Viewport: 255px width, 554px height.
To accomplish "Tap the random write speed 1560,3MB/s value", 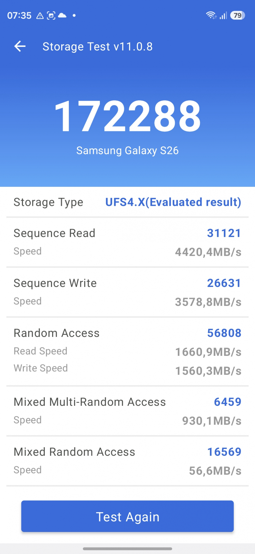I will 208,371.
